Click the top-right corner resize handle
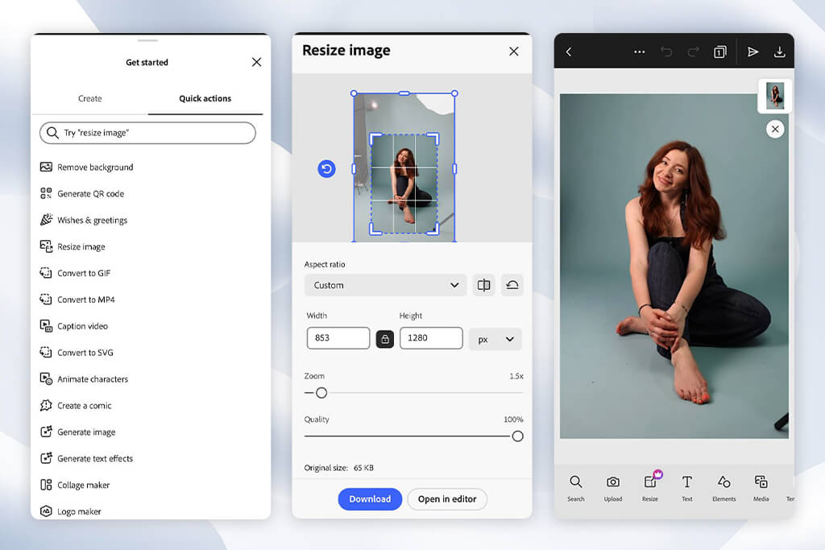The height and width of the screenshot is (550, 825). [454, 93]
